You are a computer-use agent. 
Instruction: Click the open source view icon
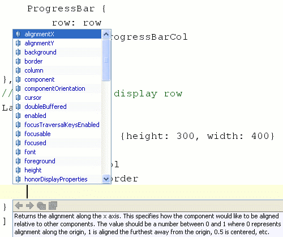pyautogui.click(x=53, y=206)
